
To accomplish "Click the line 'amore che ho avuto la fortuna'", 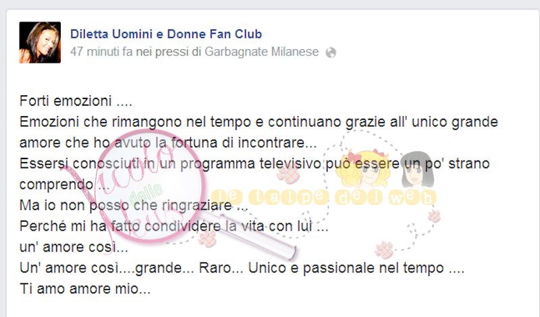I will 167,143.
